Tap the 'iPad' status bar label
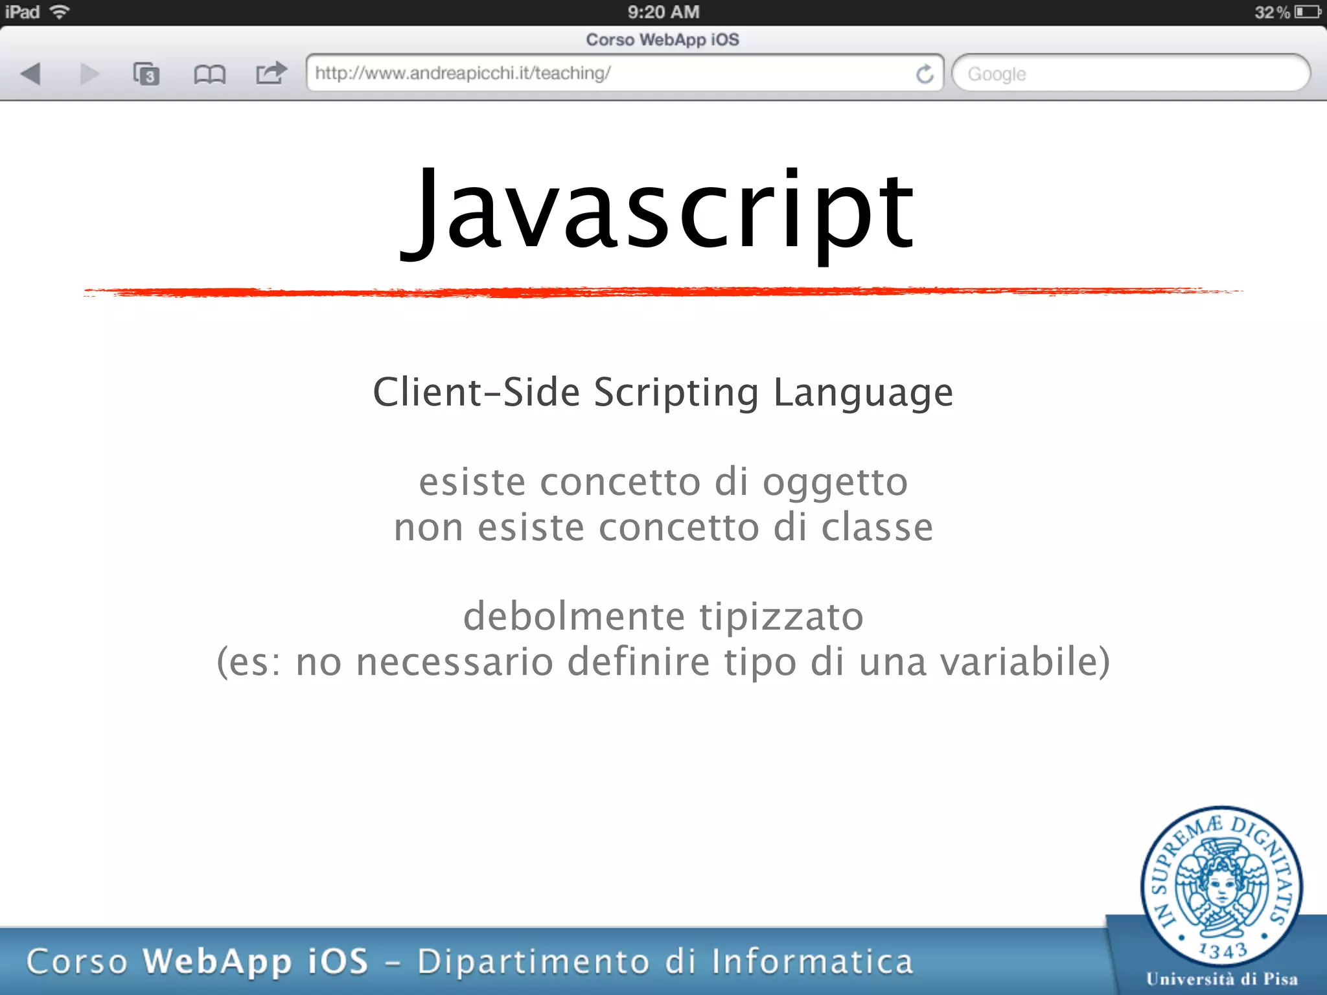Screen dimensions: 1327x995 click(22, 12)
